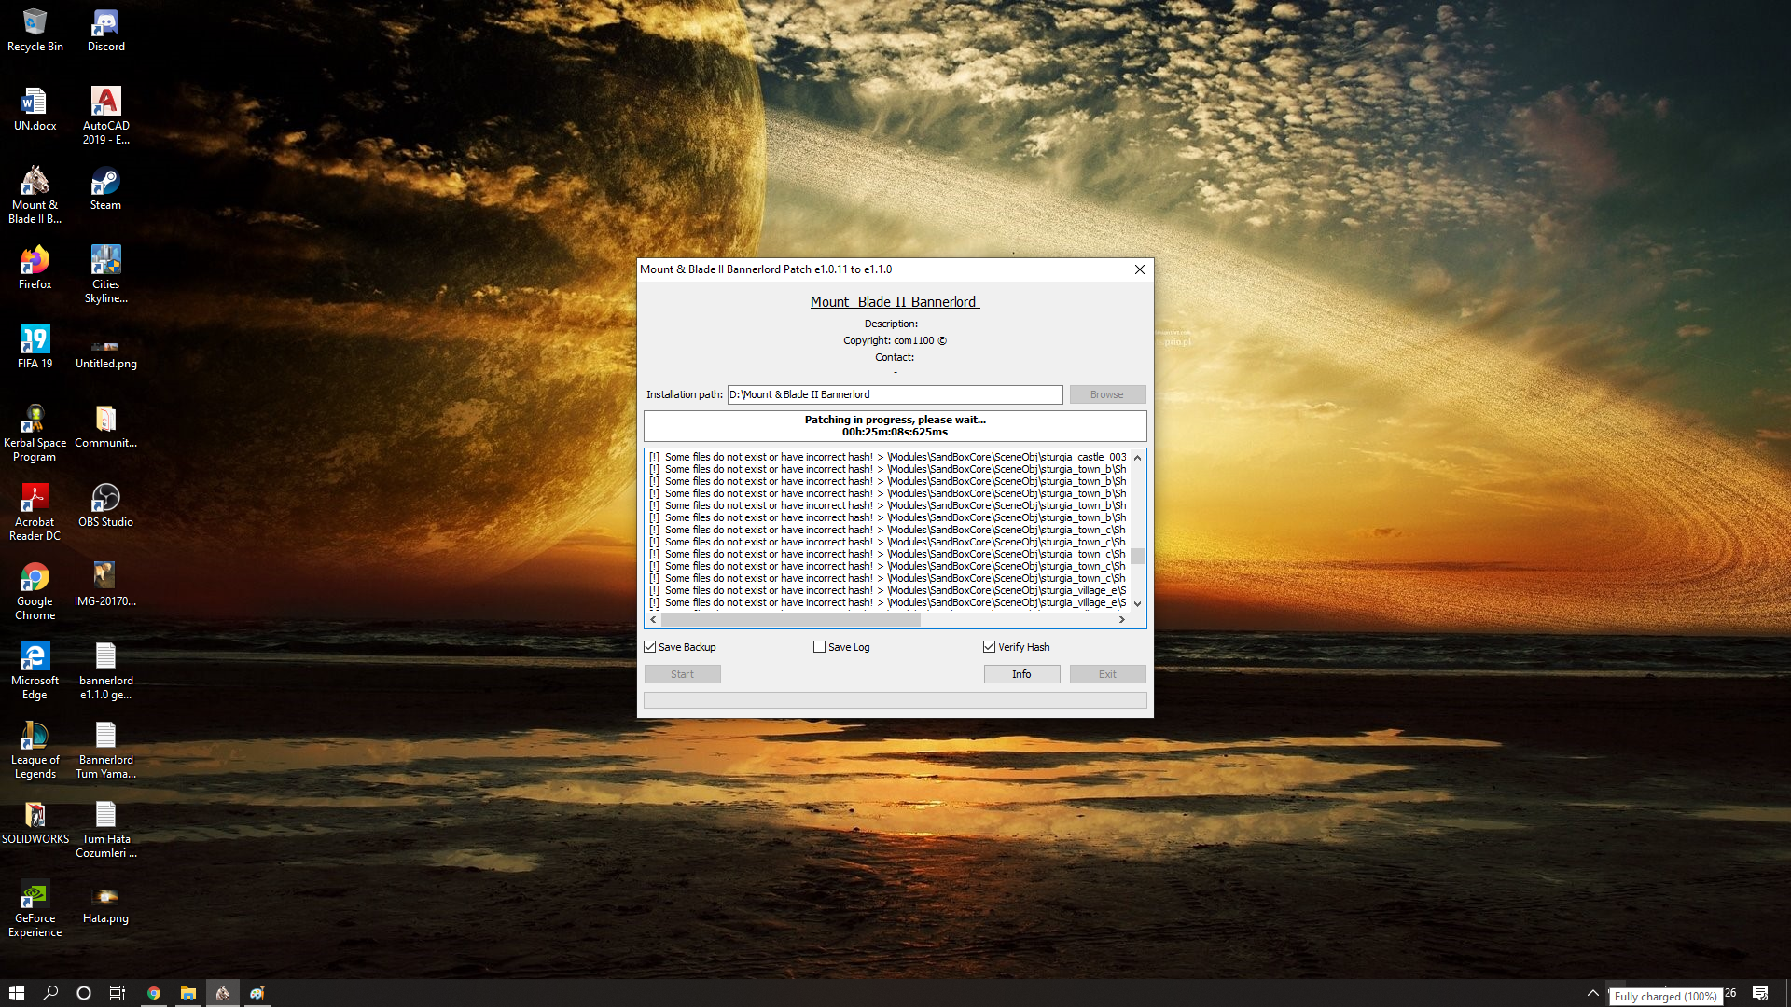The image size is (1791, 1007).
Task: Click the log list scroll up arrow
Action: click(1137, 458)
